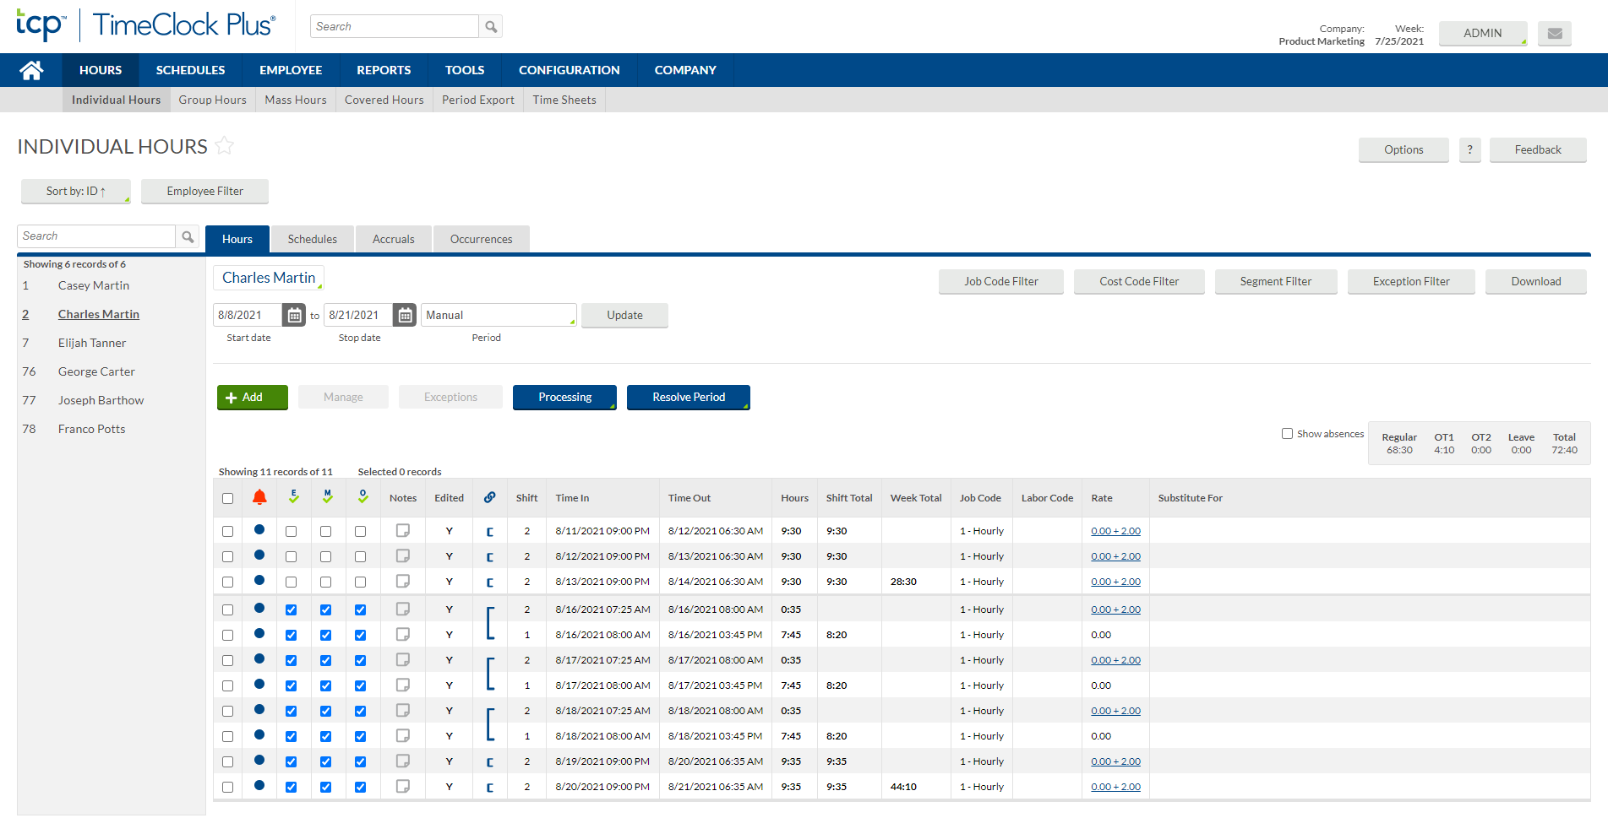Viewport: 1608px width, 818px height.
Task: Uncheck other approval for 8/20/2021 09:00 PM row
Action: click(361, 788)
